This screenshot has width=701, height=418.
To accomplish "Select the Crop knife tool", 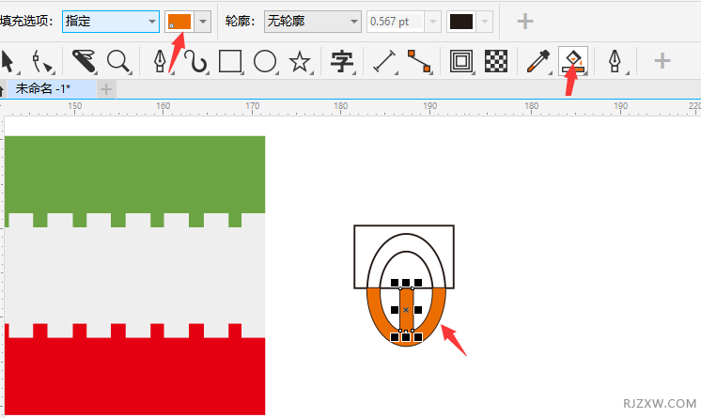I will point(84,61).
